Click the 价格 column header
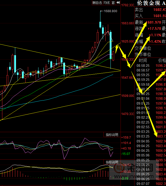The image size is (166, 186). [x=162, y=60]
